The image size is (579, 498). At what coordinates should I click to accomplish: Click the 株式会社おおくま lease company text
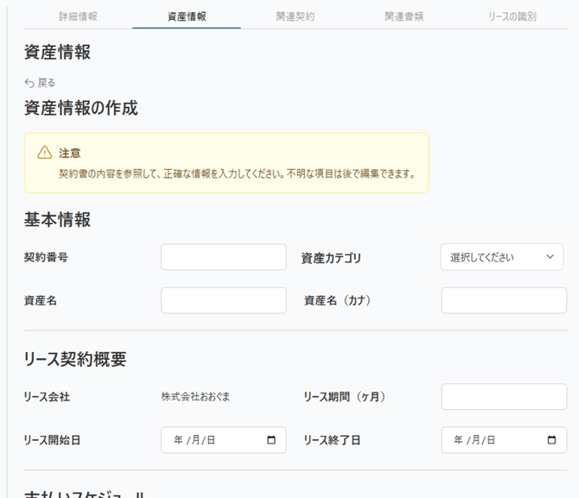(195, 397)
